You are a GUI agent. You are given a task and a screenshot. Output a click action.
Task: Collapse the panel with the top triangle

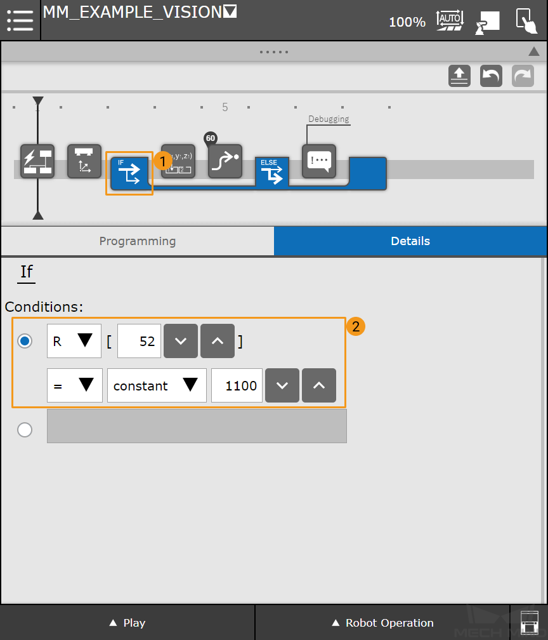coord(534,51)
